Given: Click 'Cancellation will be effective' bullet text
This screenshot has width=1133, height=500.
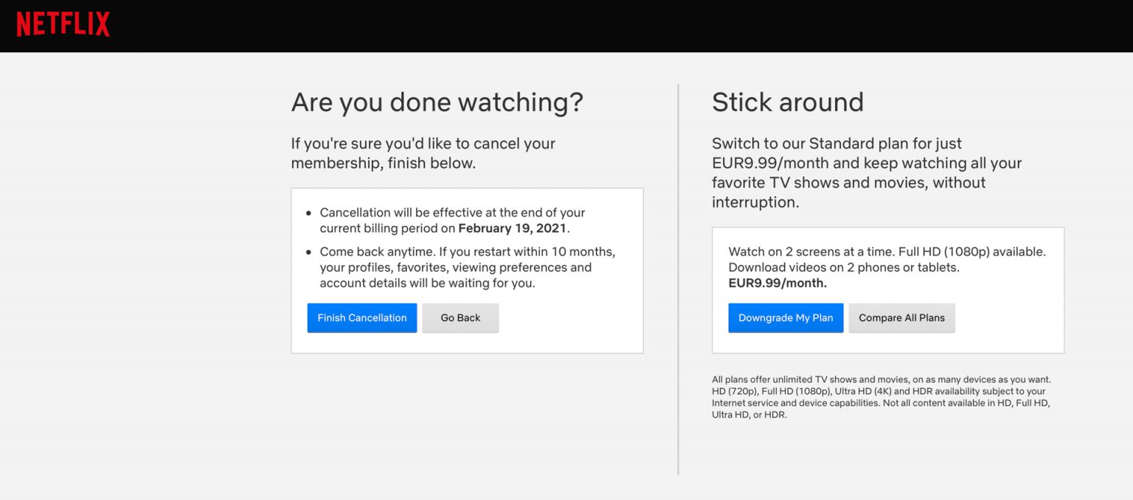Looking at the screenshot, I should [x=452, y=220].
